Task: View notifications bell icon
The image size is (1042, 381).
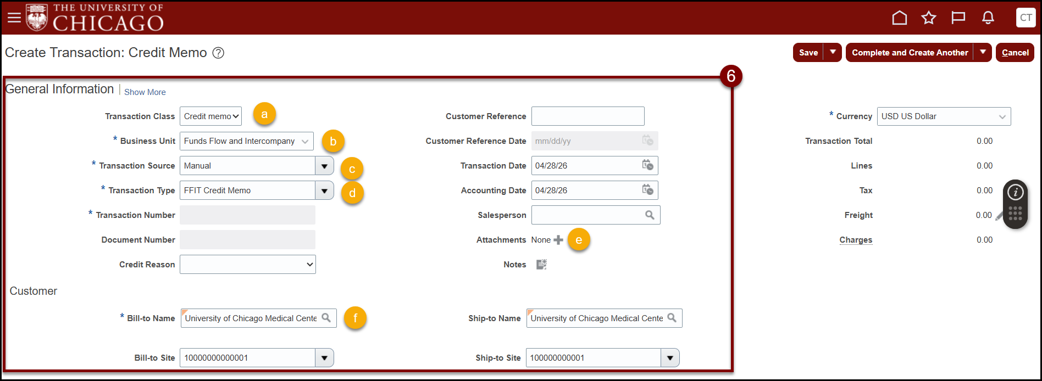Action: point(988,18)
